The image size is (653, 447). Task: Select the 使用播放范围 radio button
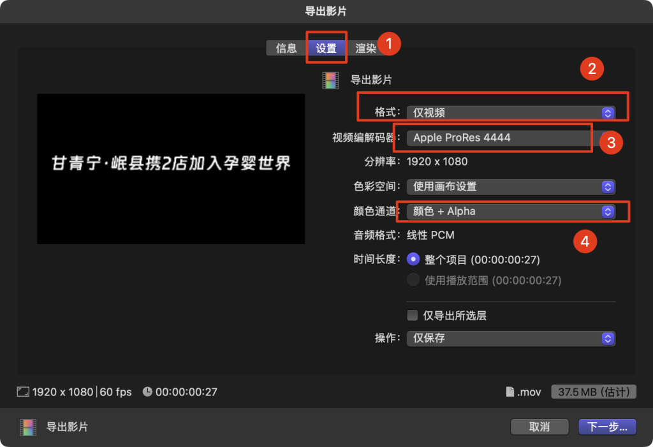tap(413, 280)
